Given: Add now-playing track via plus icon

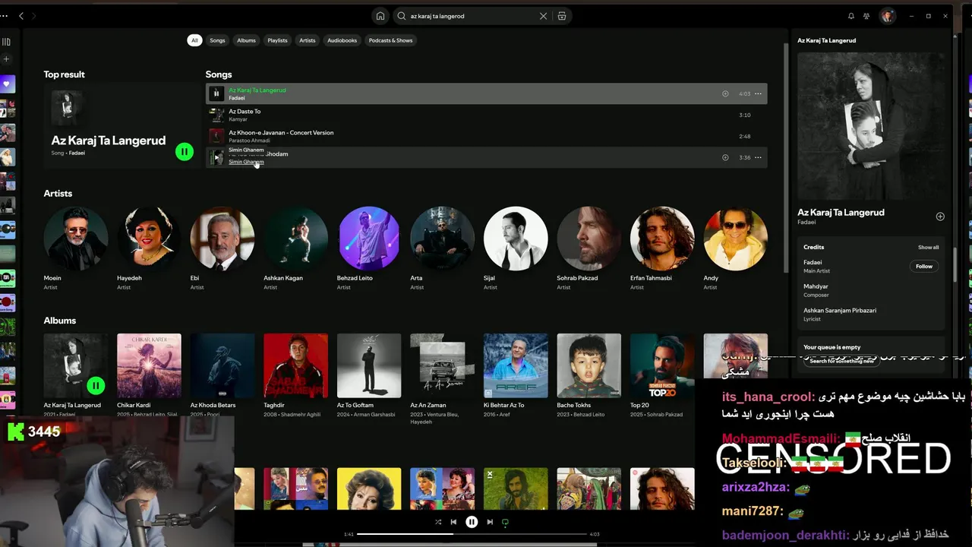Looking at the screenshot, I should (x=940, y=217).
